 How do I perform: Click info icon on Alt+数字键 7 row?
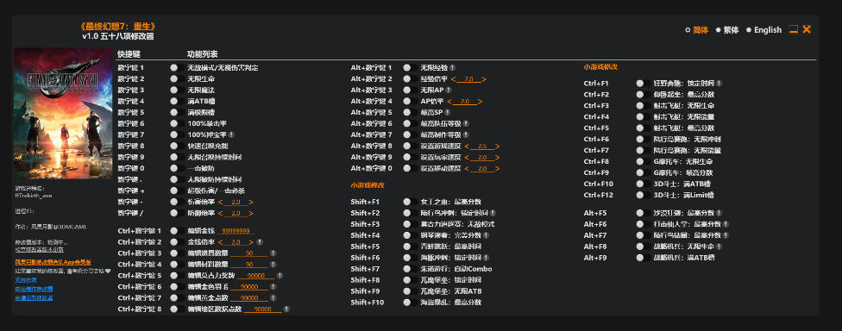(x=466, y=134)
